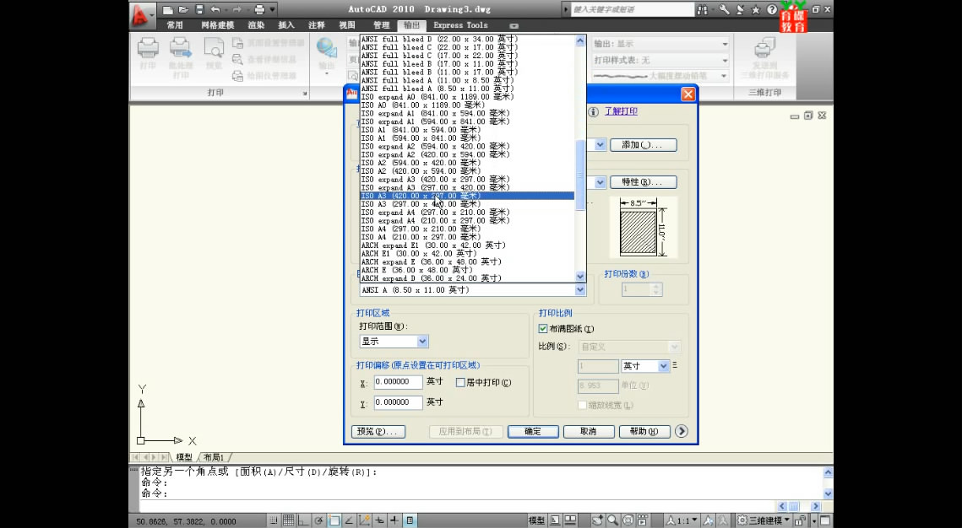This screenshot has width=962, height=528.
Task: Toggle Snap mode icon in status bar
Action: [274, 520]
